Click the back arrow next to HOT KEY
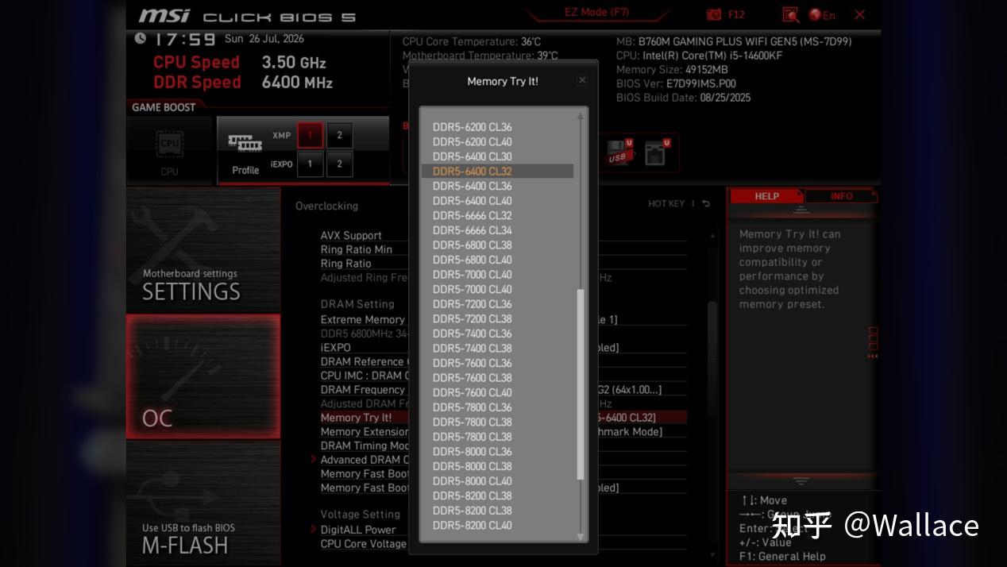Viewport: 1007px width, 567px height. tap(706, 204)
